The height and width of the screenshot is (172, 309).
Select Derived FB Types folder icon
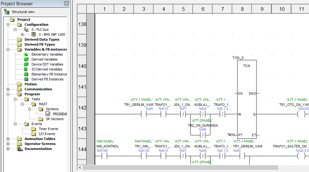click(x=19, y=44)
